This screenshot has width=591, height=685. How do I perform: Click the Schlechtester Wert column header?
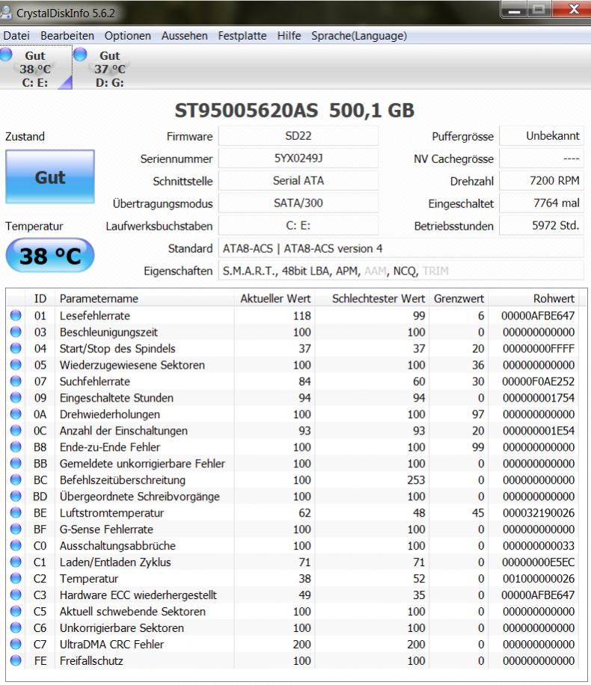point(372,298)
